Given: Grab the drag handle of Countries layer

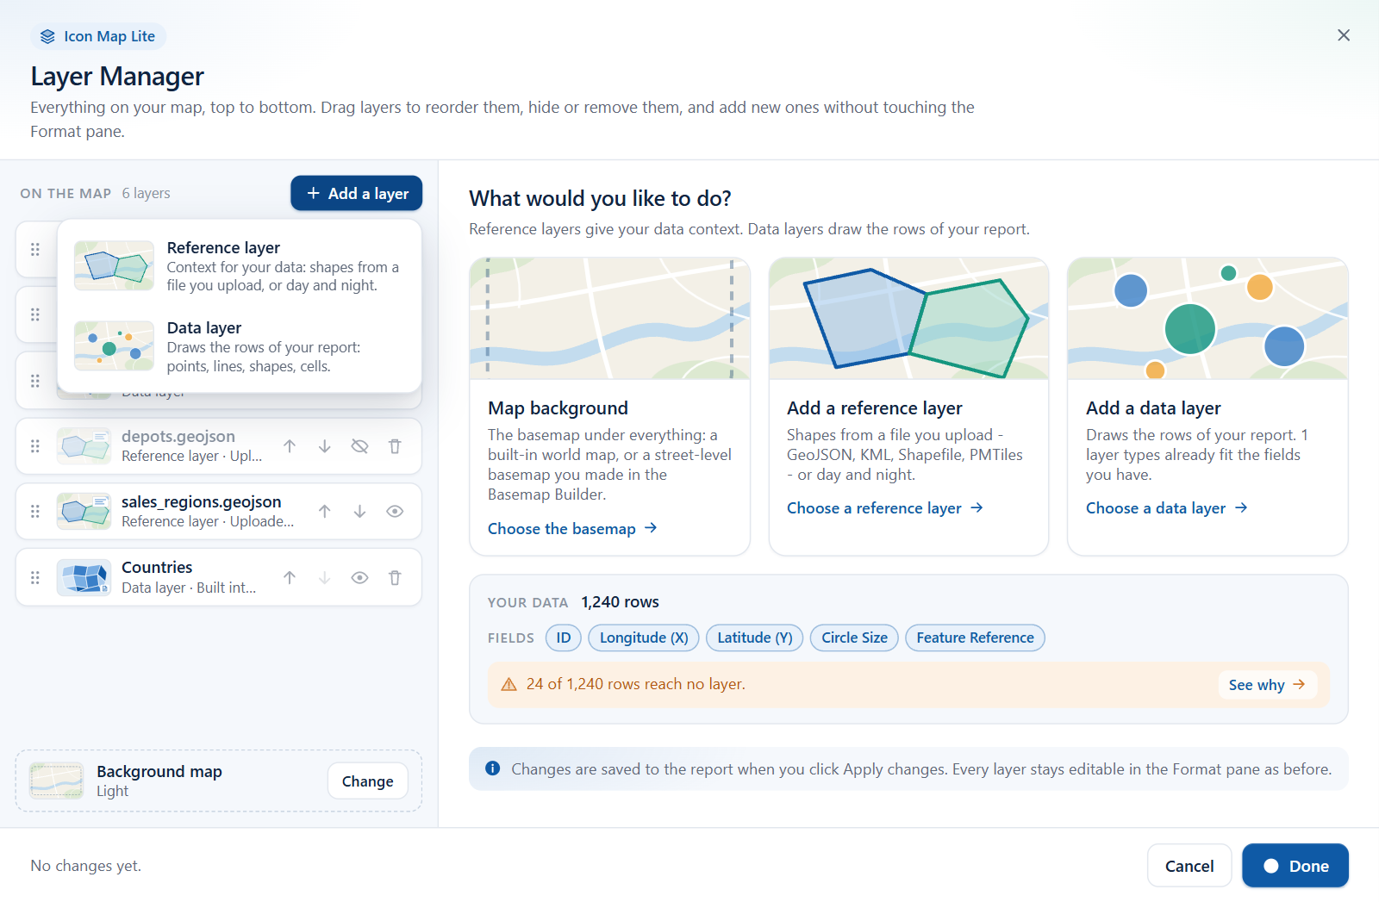Looking at the screenshot, I should (x=35, y=578).
